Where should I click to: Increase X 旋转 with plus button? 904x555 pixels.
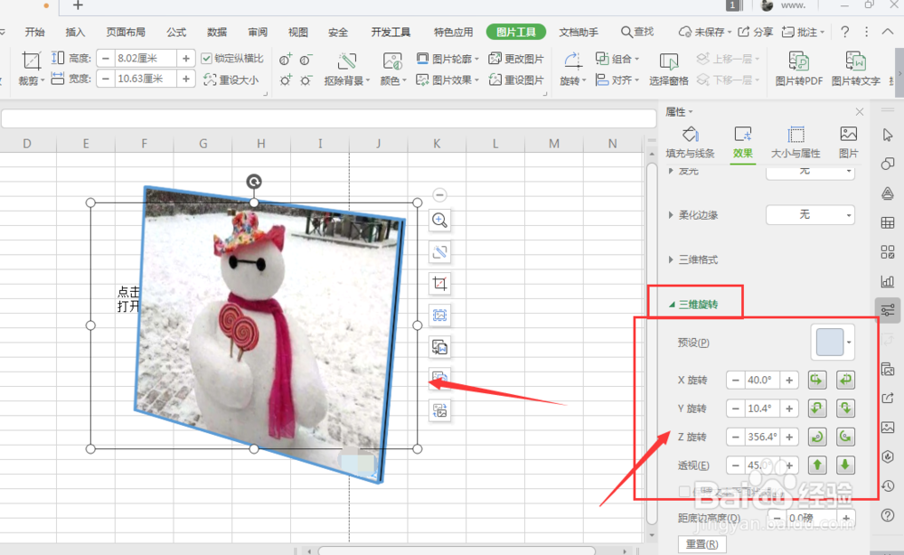pyautogui.click(x=789, y=380)
